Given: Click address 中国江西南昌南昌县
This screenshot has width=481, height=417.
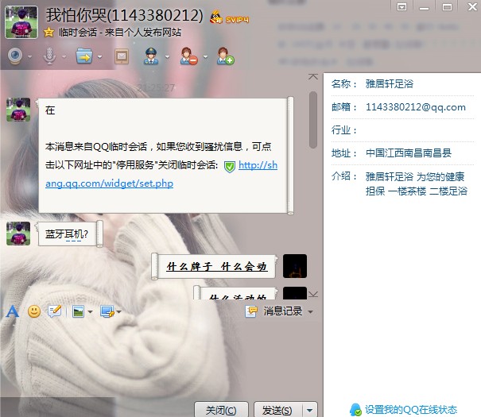Looking at the screenshot, I should pyautogui.click(x=409, y=153).
